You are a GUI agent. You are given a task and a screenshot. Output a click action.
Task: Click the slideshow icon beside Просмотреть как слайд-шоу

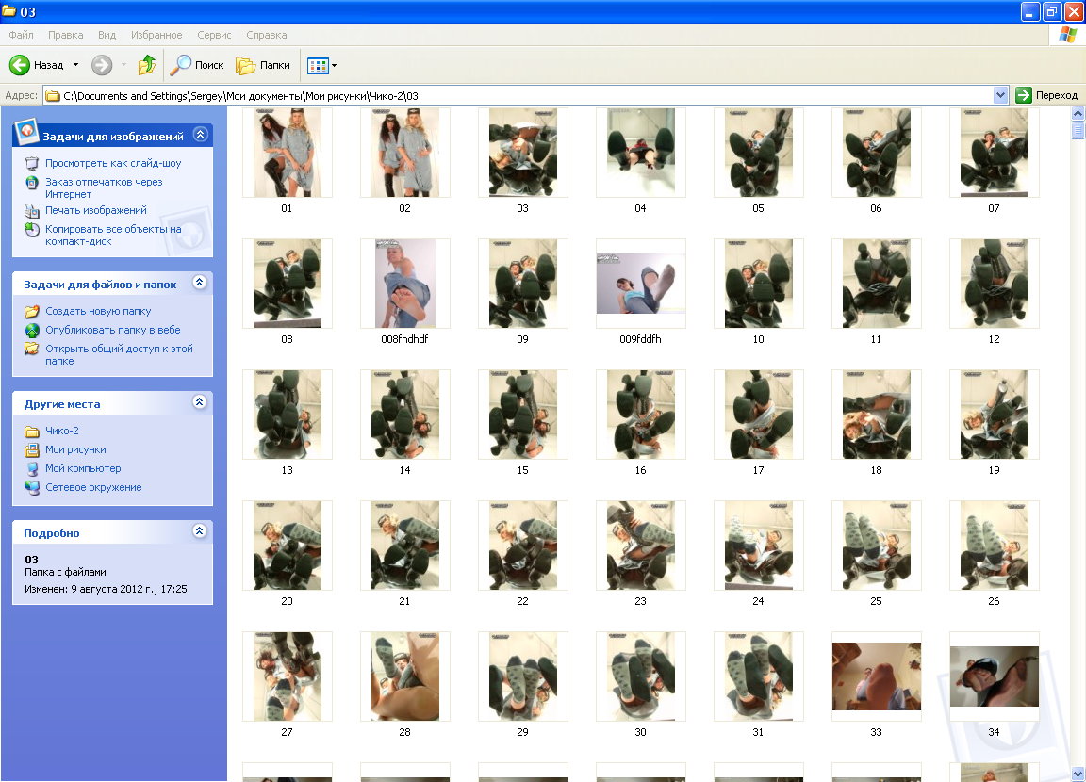tap(32, 163)
